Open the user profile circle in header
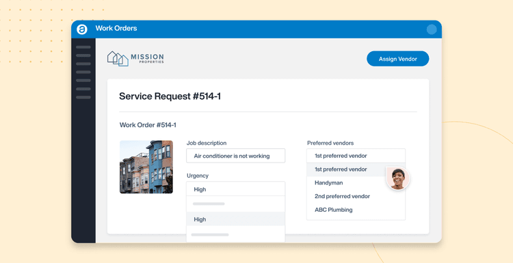The width and height of the screenshot is (513, 263). pyautogui.click(x=432, y=29)
